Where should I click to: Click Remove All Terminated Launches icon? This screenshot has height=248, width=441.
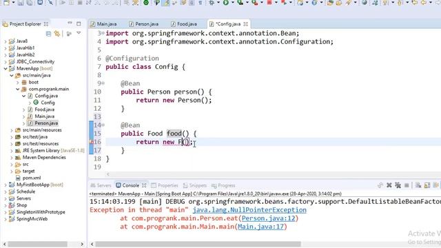click(398, 185)
